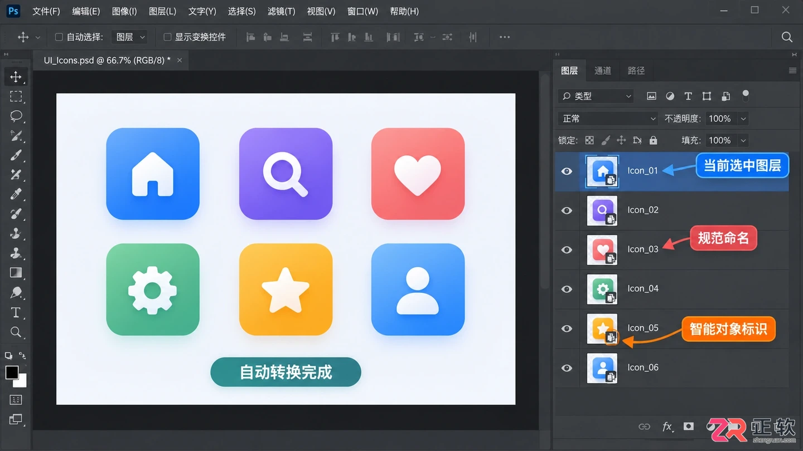Click the three-dots more options icon
This screenshot has width=803, height=451.
505,37
